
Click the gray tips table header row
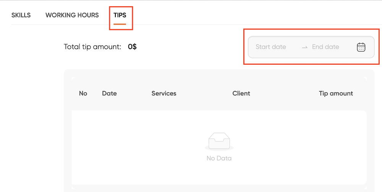coord(219,94)
